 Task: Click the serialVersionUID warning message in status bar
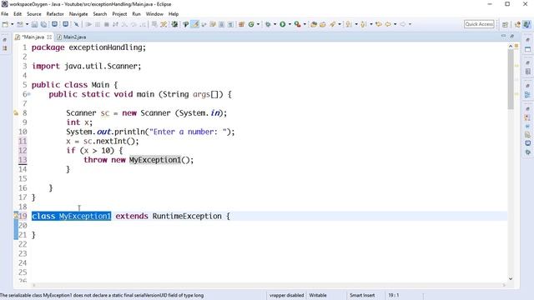pos(102,295)
